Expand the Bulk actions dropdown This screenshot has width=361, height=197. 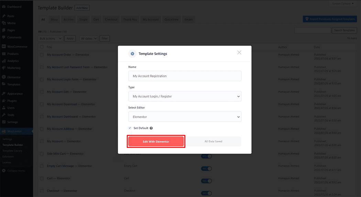click(51, 39)
